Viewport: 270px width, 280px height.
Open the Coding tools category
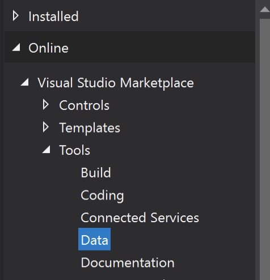[x=102, y=196]
